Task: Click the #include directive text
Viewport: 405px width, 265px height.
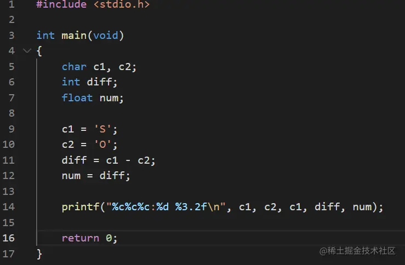Action: [61, 4]
